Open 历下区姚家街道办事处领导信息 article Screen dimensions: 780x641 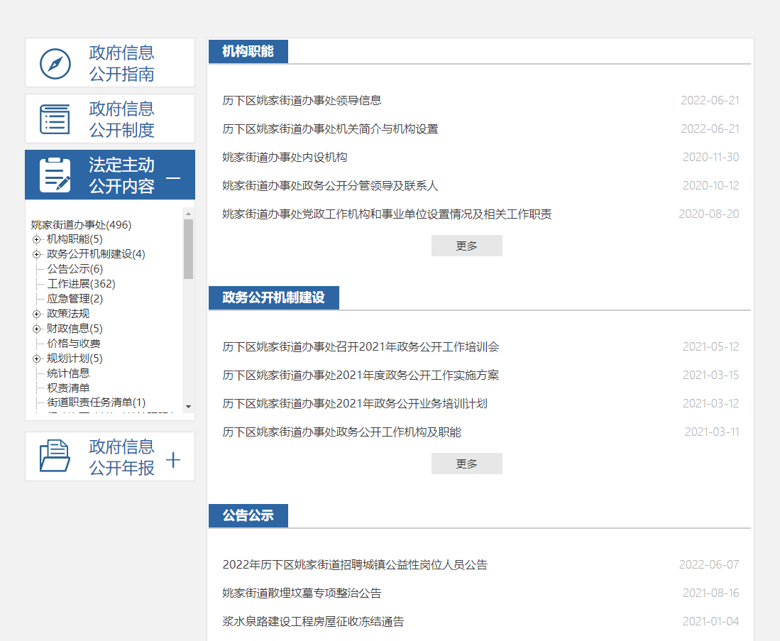click(302, 101)
